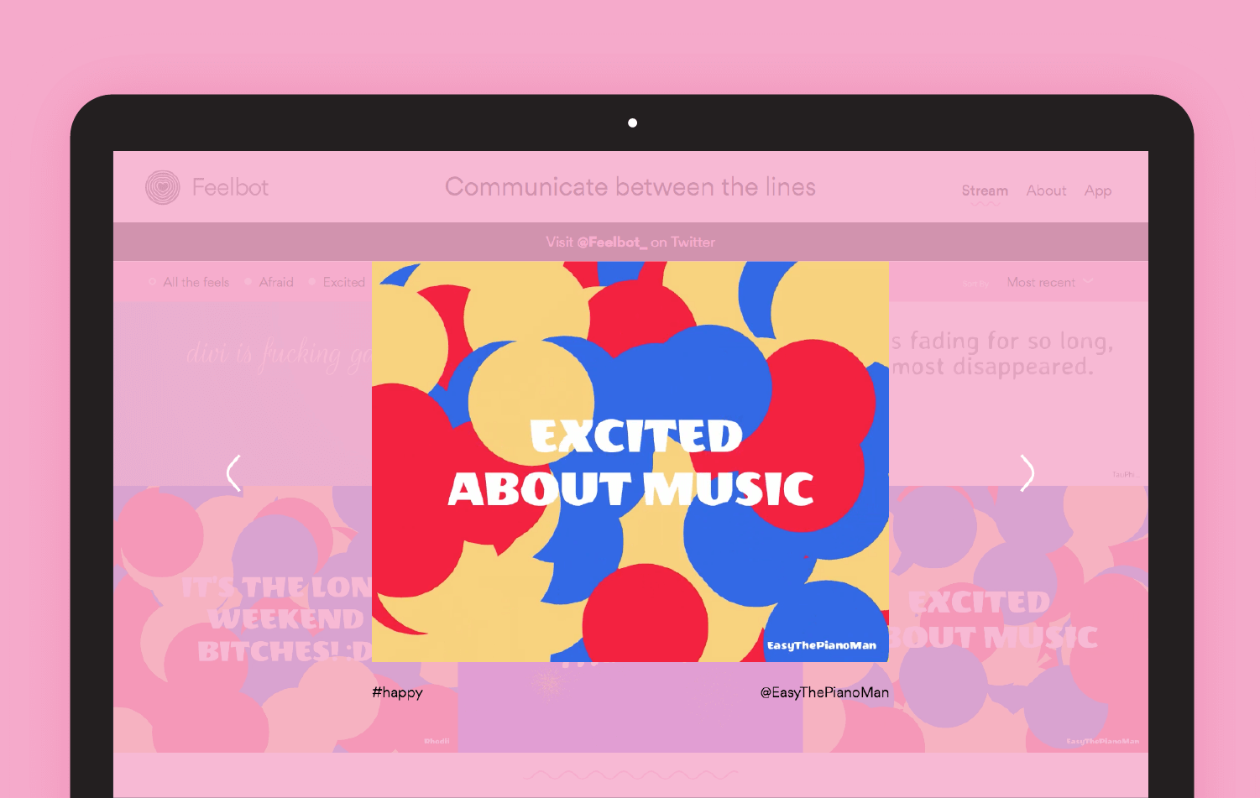Click the chevron beside Most recent
1260x798 pixels.
click(1088, 281)
